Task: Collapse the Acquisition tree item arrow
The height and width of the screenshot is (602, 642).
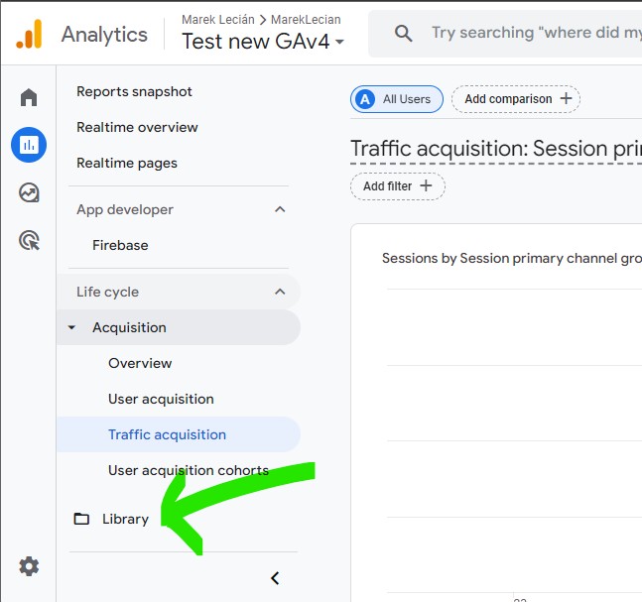Action: click(x=71, y=327)
